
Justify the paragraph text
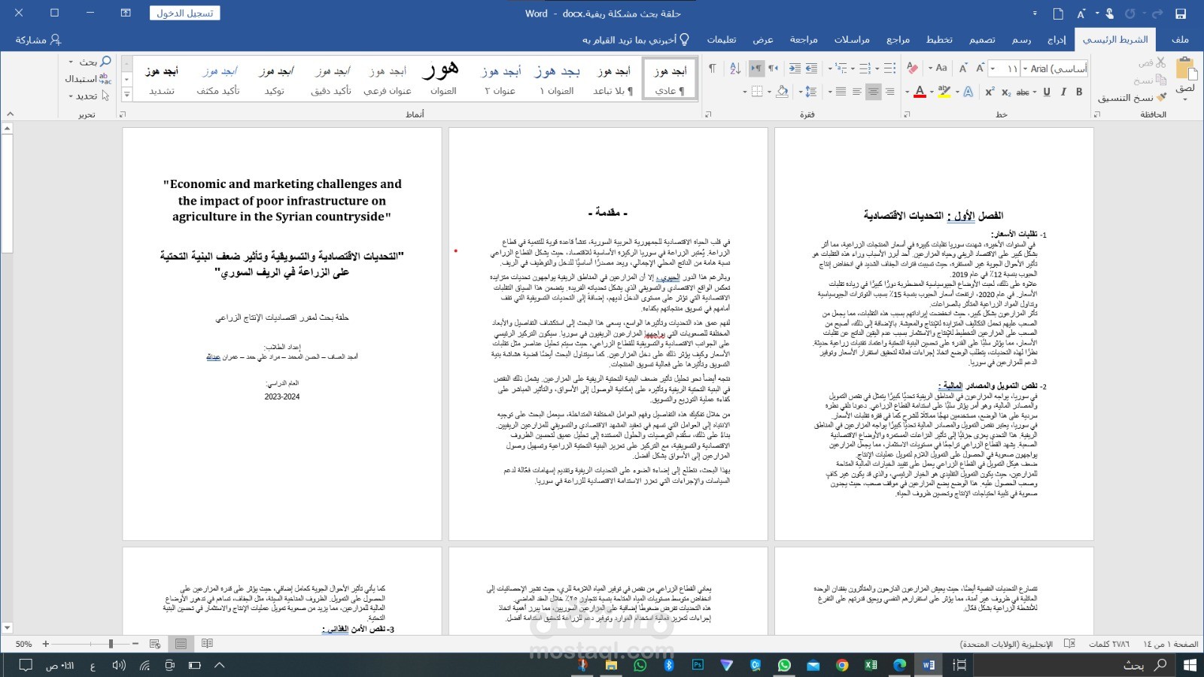[841, 92]
